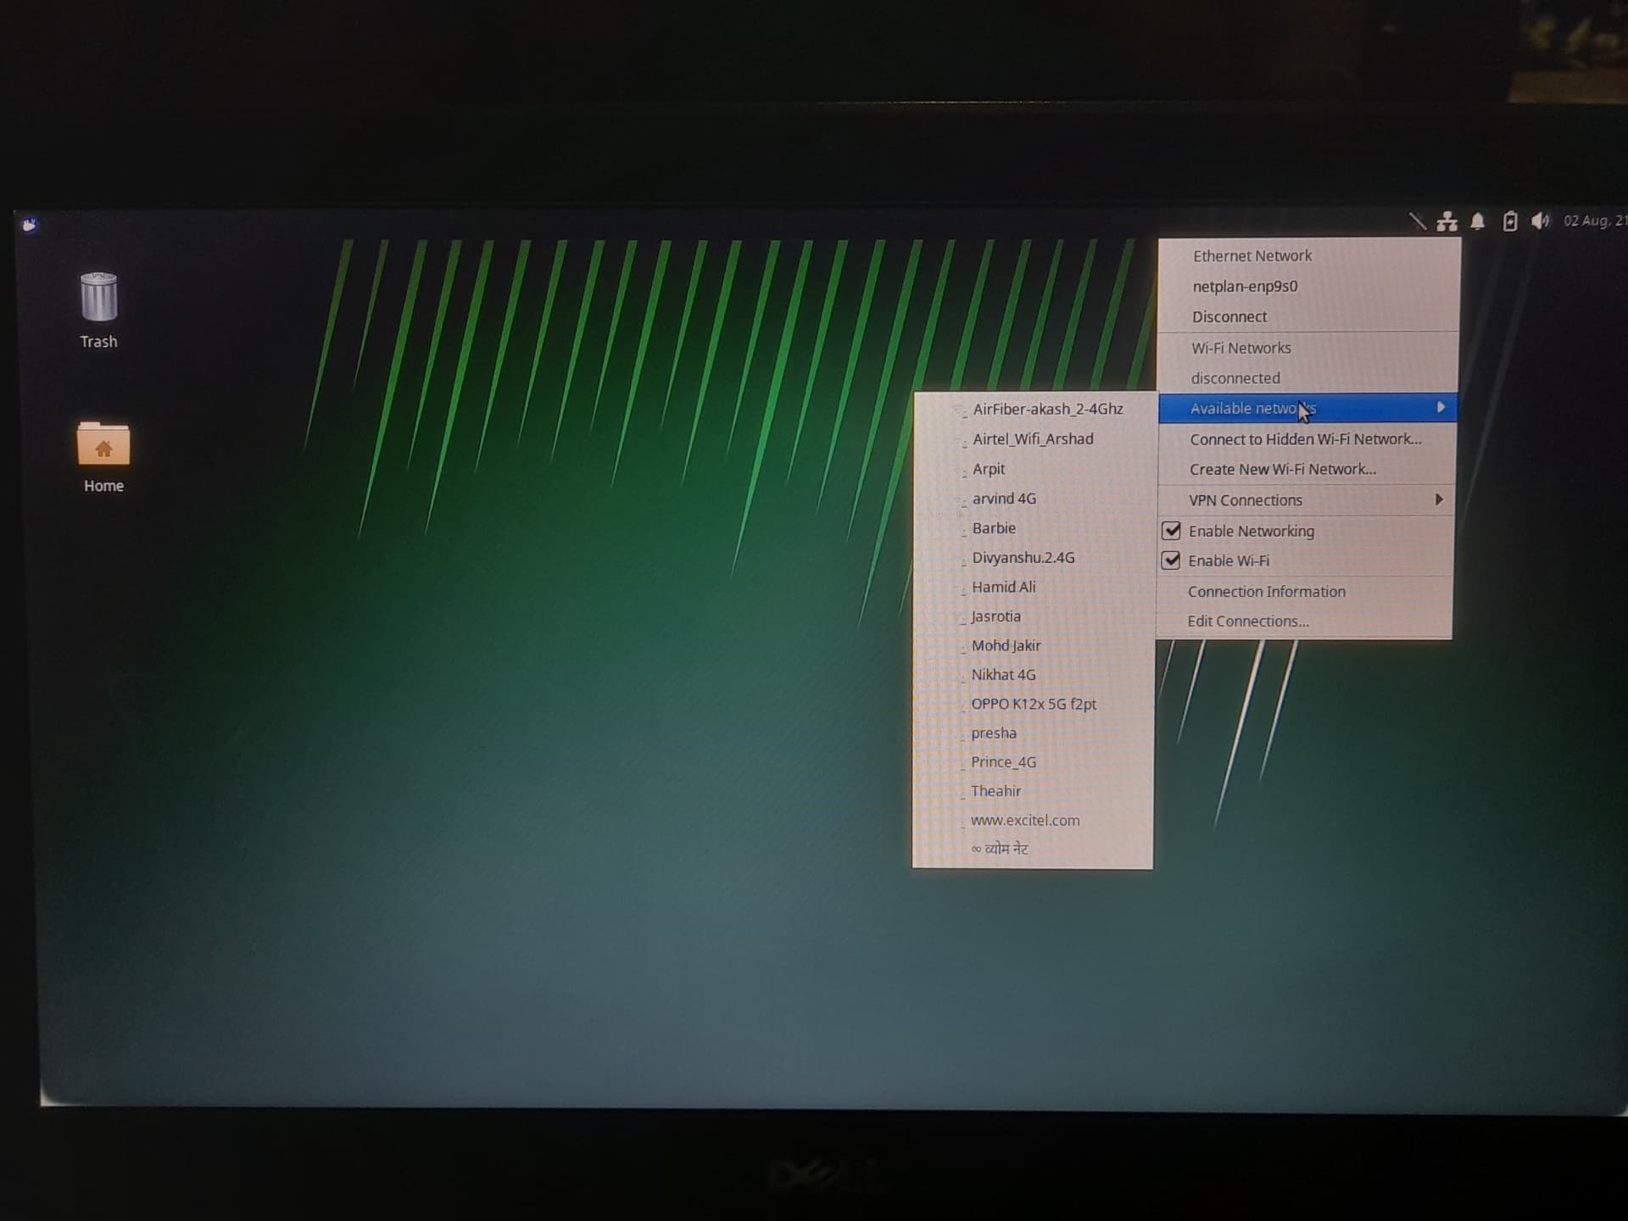Screen dimensions: 1628x1221
Task: Open the Xubuntu whisker menu icon
Action: click(x=30, y=225)
